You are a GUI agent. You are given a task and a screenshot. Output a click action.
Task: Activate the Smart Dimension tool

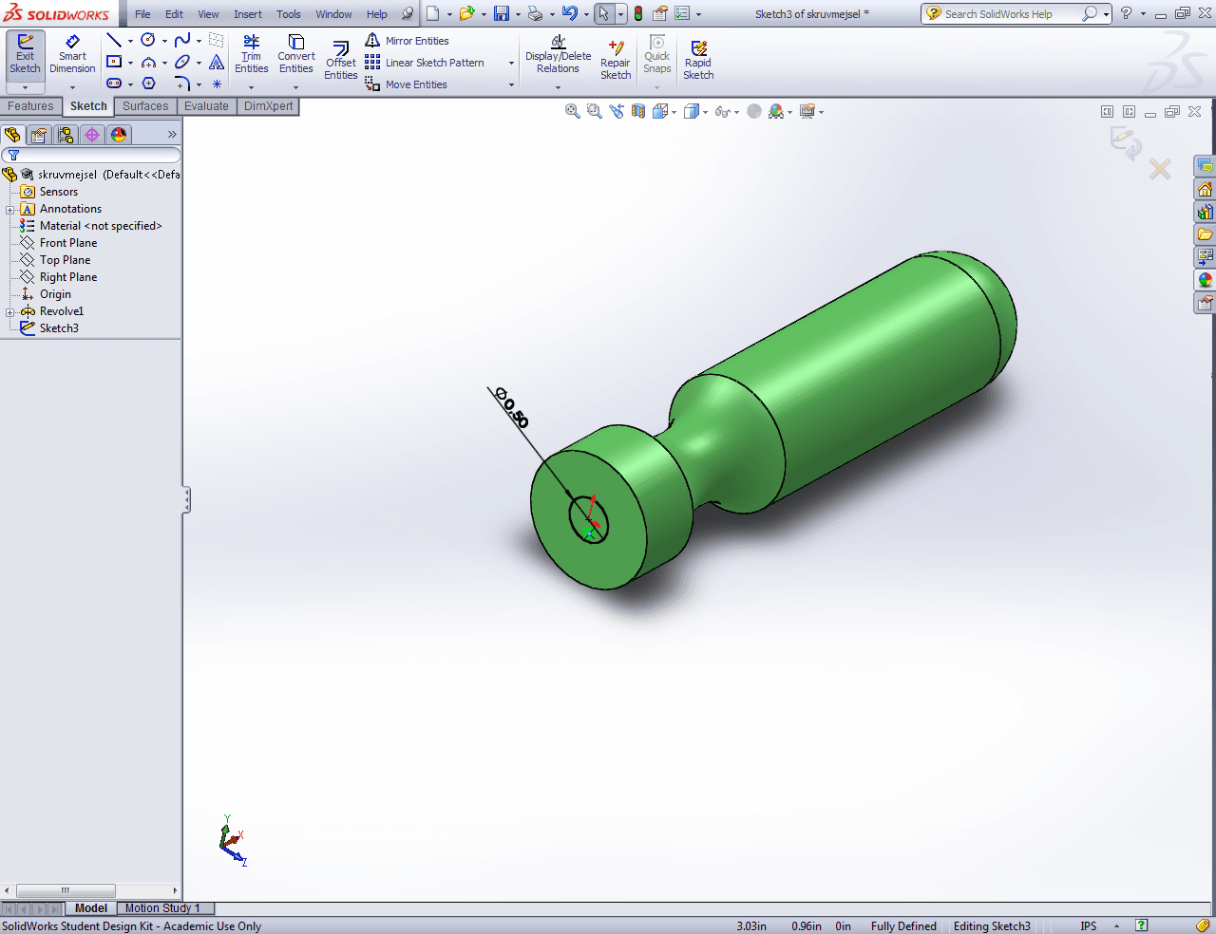[72, 56]
